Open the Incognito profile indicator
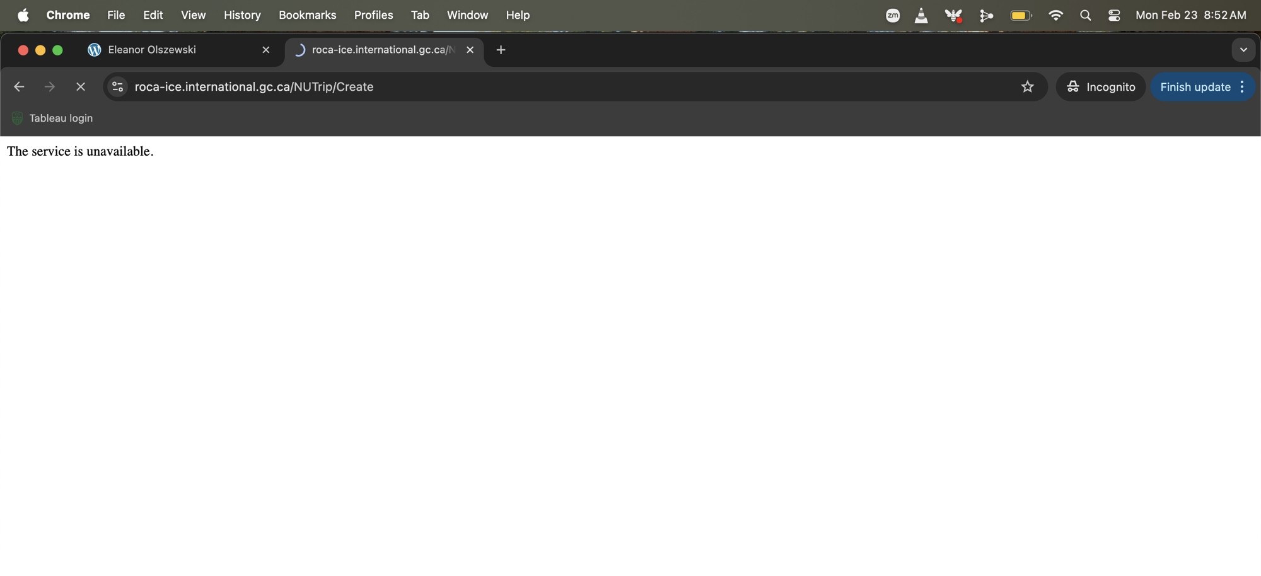This screenshot has height=576, width=1261. [1100, 87]
